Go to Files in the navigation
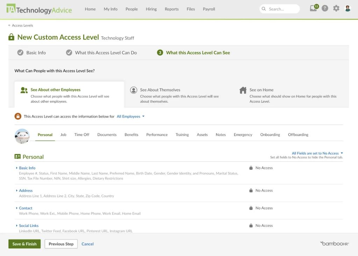358x256 pixels. point(191,9)
